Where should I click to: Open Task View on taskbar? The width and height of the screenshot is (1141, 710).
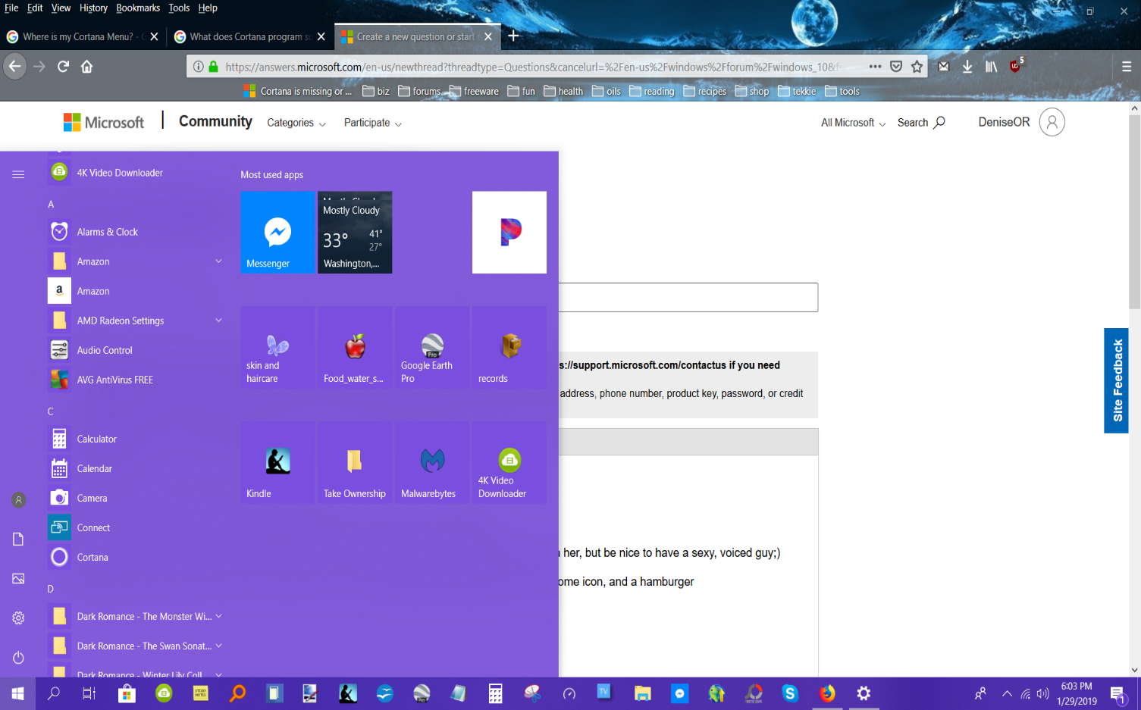point(89,693)
